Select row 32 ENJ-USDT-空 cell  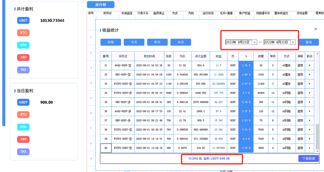[123, 75]
